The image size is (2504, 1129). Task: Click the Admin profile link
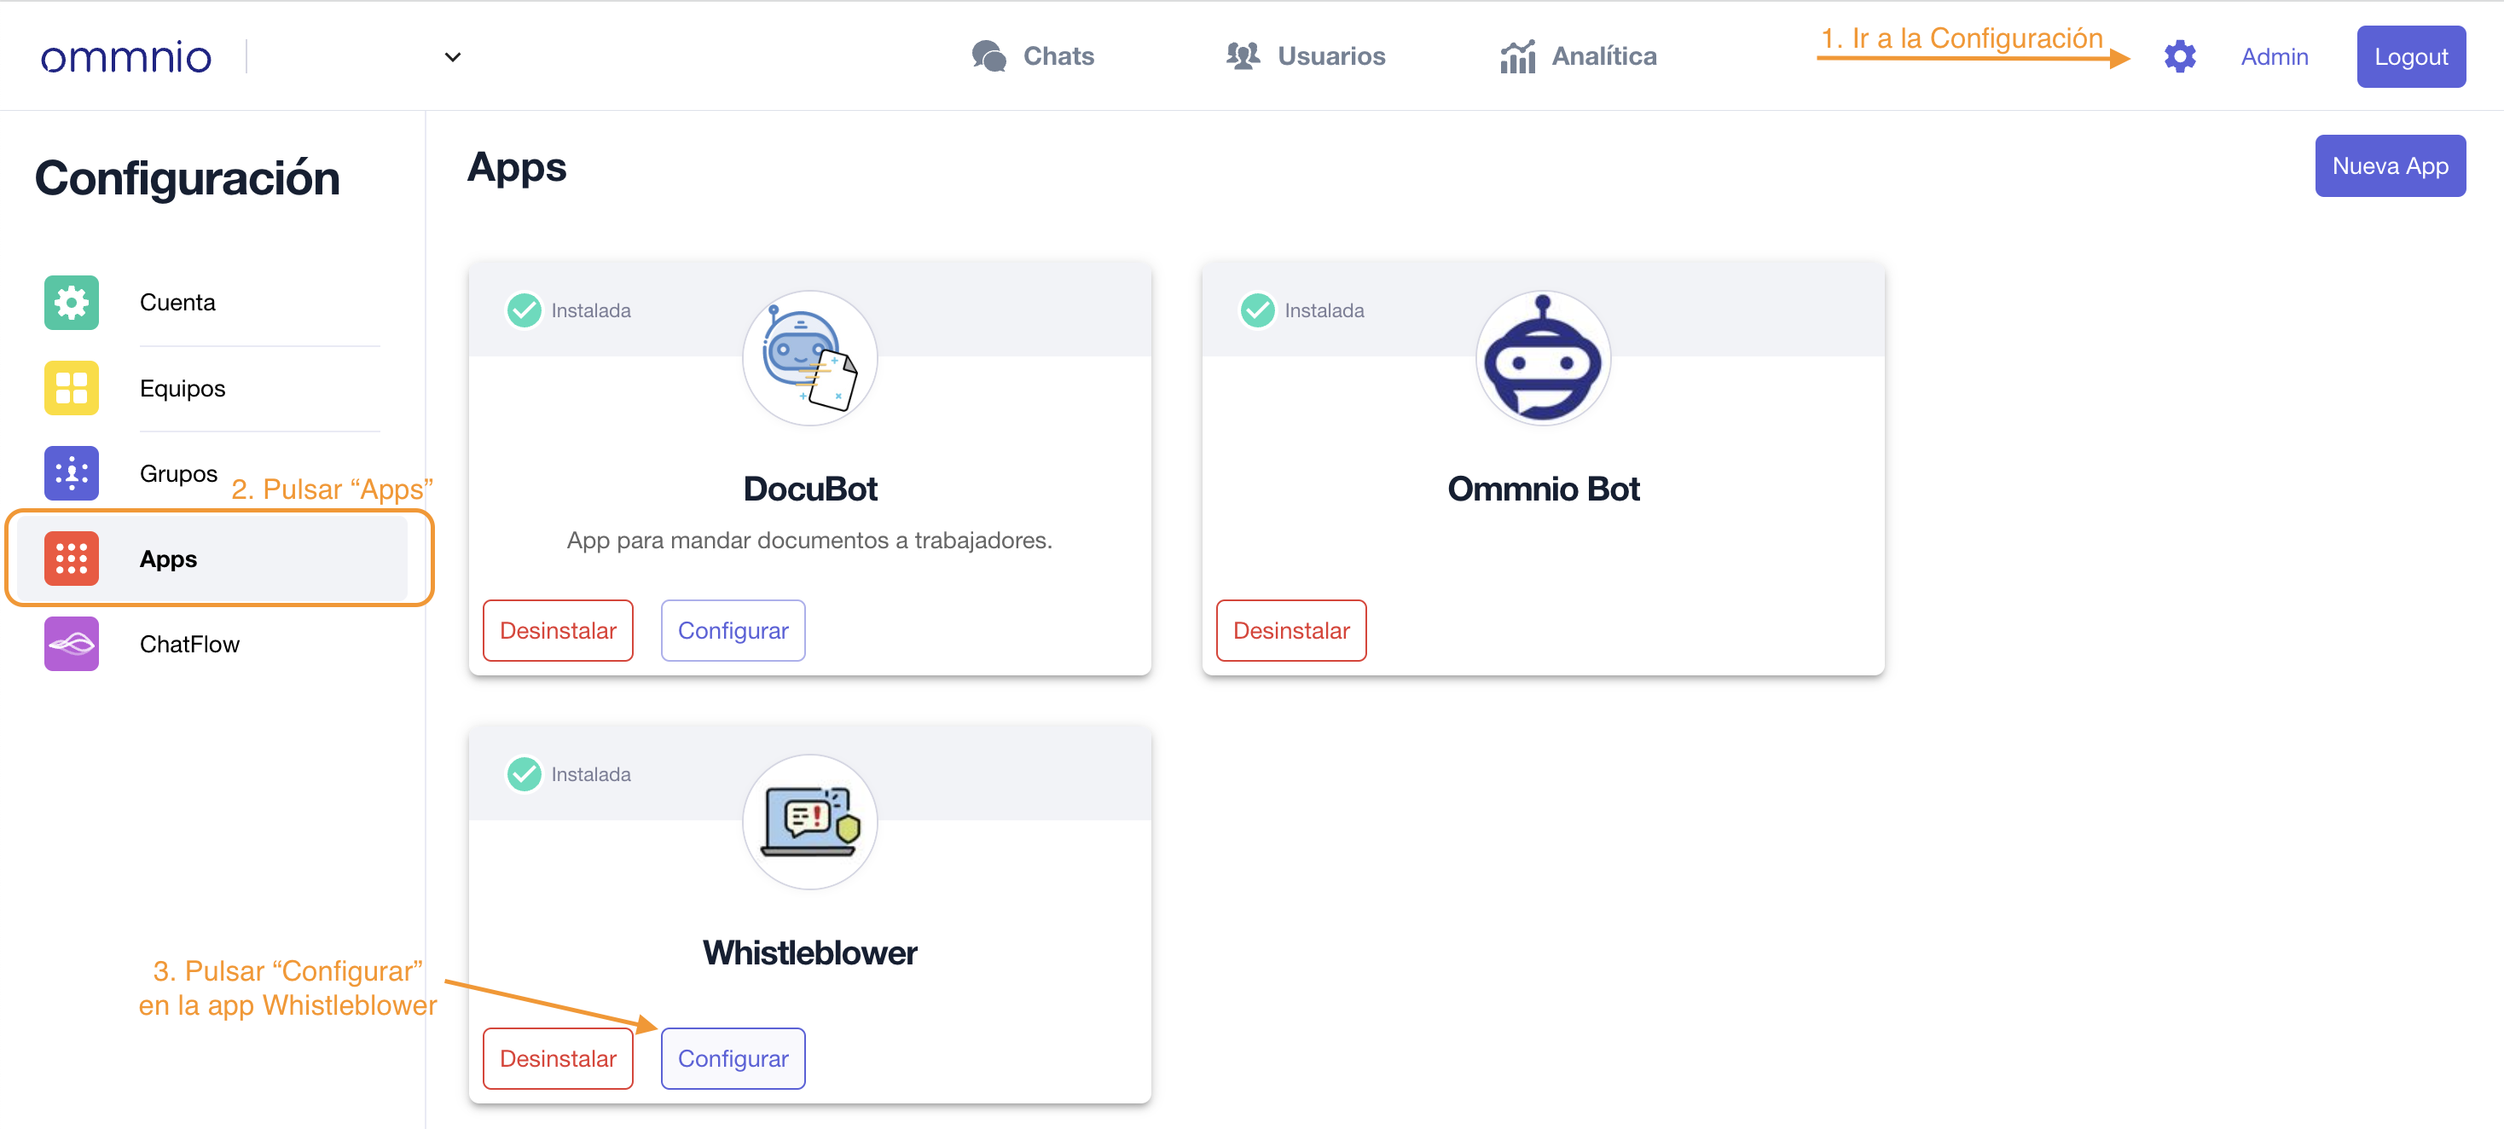click(x=2274, y=57)
